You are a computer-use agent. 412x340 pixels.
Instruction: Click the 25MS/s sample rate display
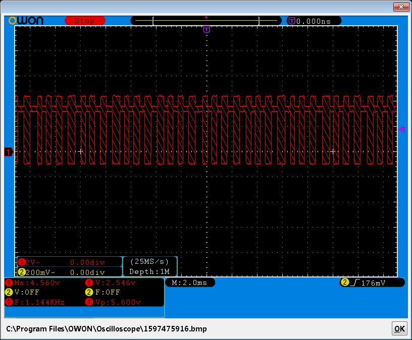click(149, 262)
